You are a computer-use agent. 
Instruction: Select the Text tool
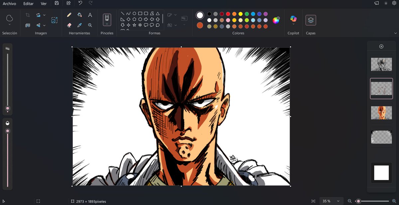click(x=90, y=15)
